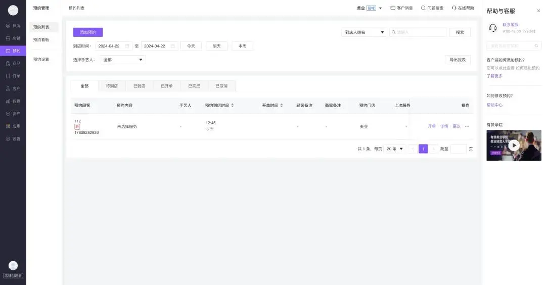Open the 概况 overview icon in sidebar
This screenshot has width=546, height=285.
[8, 25]
